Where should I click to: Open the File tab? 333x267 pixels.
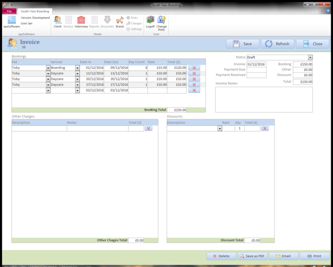click(9, 11)
